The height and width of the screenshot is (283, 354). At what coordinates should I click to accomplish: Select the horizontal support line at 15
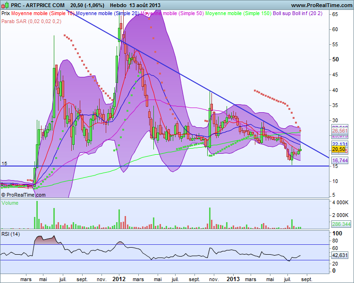pyautogui.click(x=164, y=166)
